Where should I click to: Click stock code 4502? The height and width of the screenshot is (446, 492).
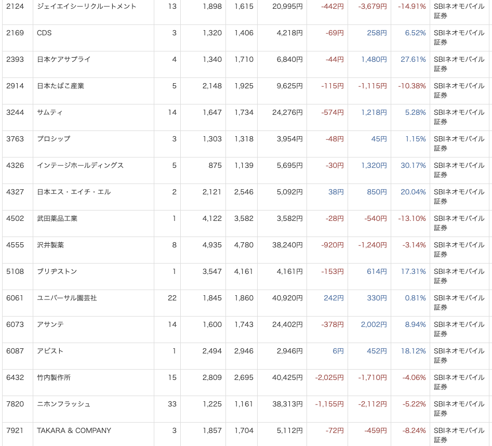click(x=15, y=218)
